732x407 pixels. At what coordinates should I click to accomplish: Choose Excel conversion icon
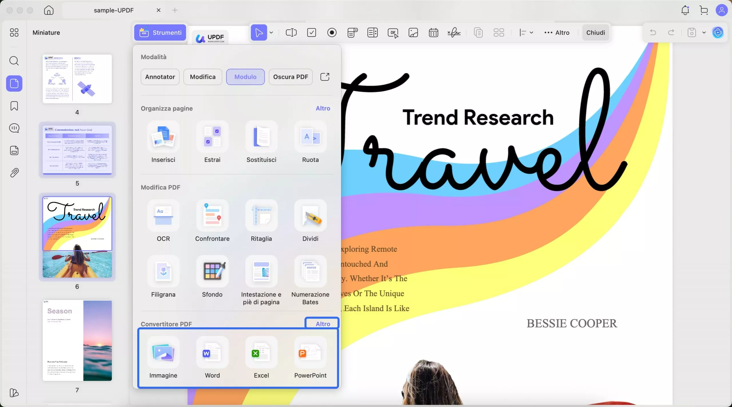261,353
